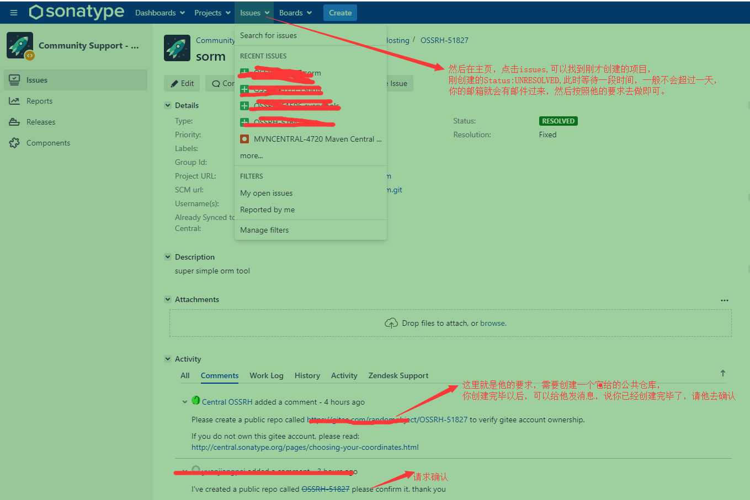This screenshot has height=500, width=750.
Task: Open the Attachments options ellipsis
Action: click(x=725, y=300)
